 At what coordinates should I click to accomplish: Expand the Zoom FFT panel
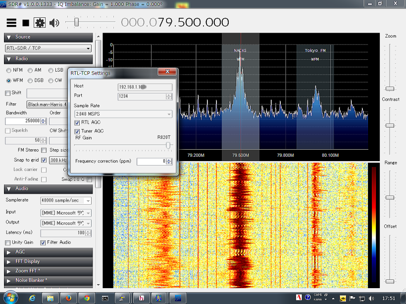(49, 271)
